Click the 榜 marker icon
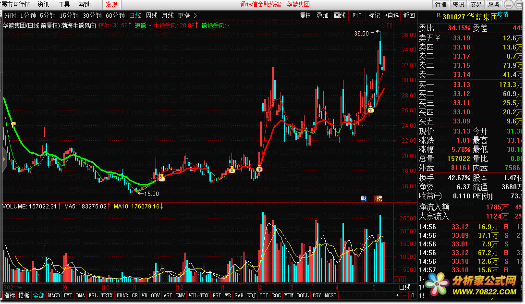Image resolution: width=525 pixels, height=304 pixels. [x=378, y=198]
